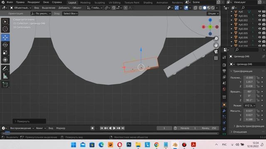Expand the Дельта-трансформация panel

(x=249, y=126)
